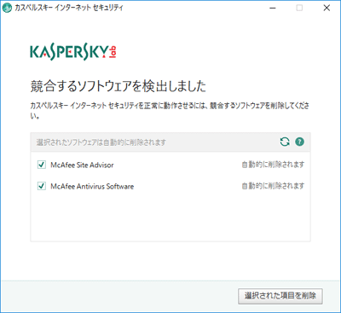Image resolution: width=341 pixels, height=313 pixels.
Task: Minimize the installer window
Action: coord(273,8)
